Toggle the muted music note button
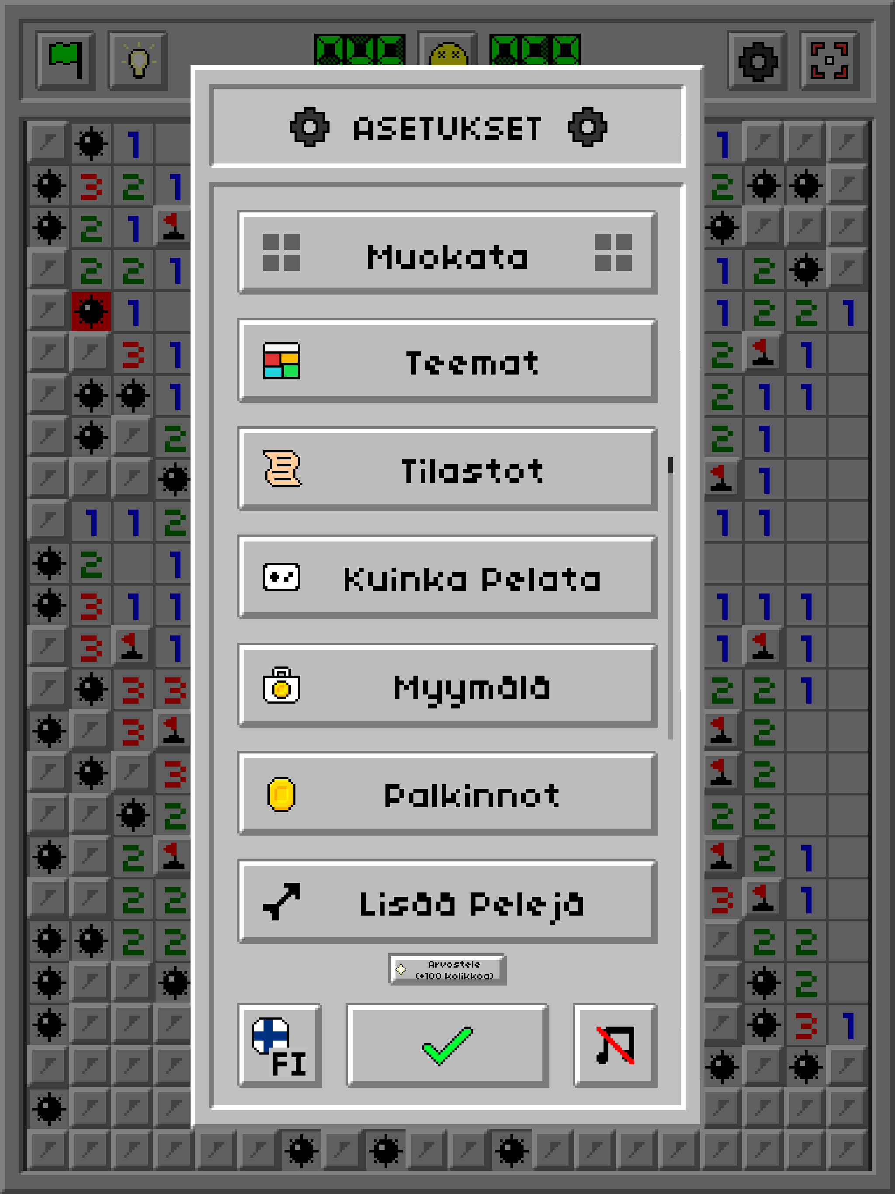This screenshot has height=1194, width=895. tap(615, 1045)
